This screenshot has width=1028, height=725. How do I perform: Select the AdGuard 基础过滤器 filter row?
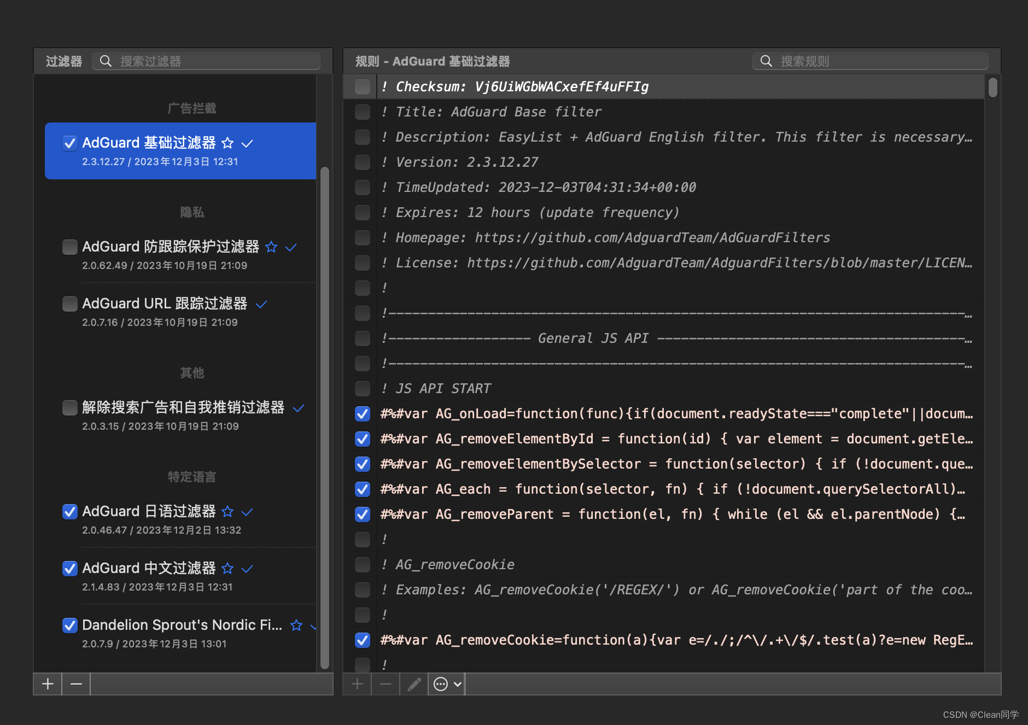(180, 151)
